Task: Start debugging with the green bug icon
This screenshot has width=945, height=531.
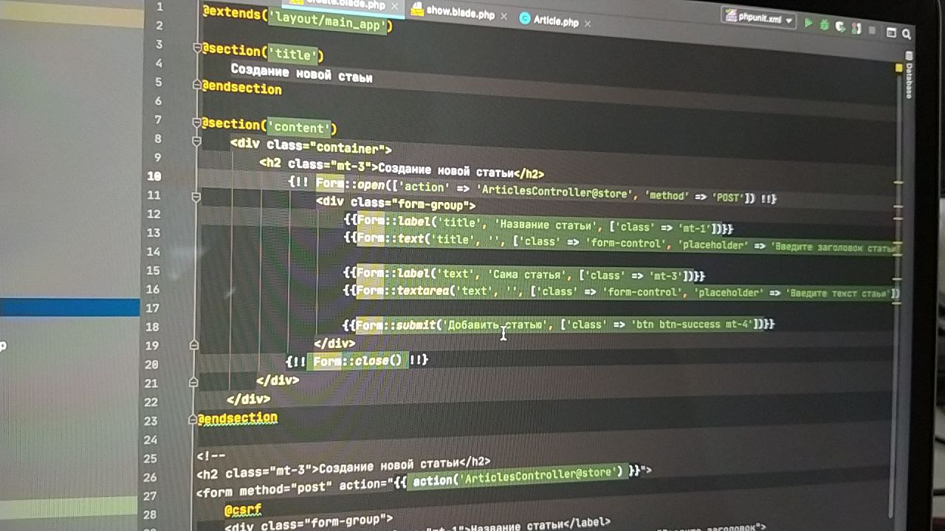Action: pos(824,25)
